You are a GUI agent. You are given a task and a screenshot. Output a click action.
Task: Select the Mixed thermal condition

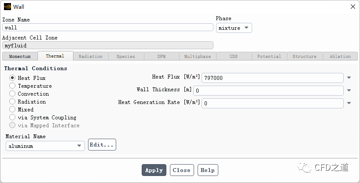[x=12, y=109]
